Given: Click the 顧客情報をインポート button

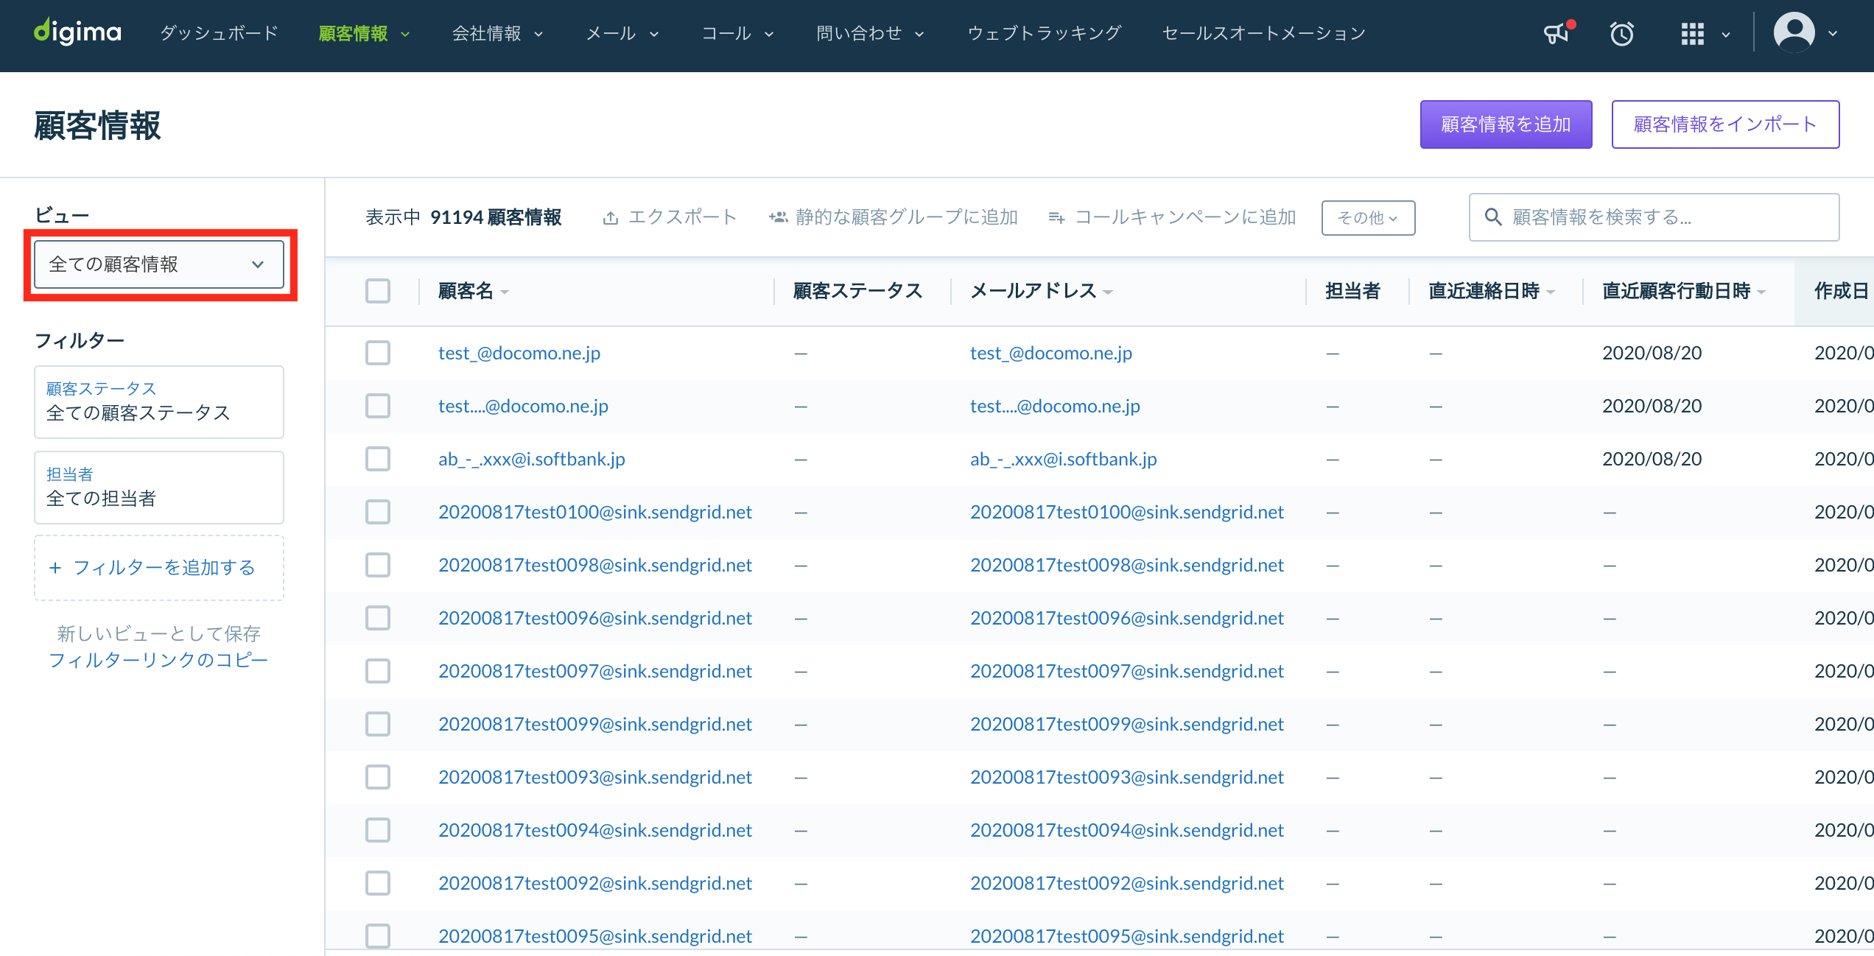Looking at the screenshot, I should point(1725,124).
